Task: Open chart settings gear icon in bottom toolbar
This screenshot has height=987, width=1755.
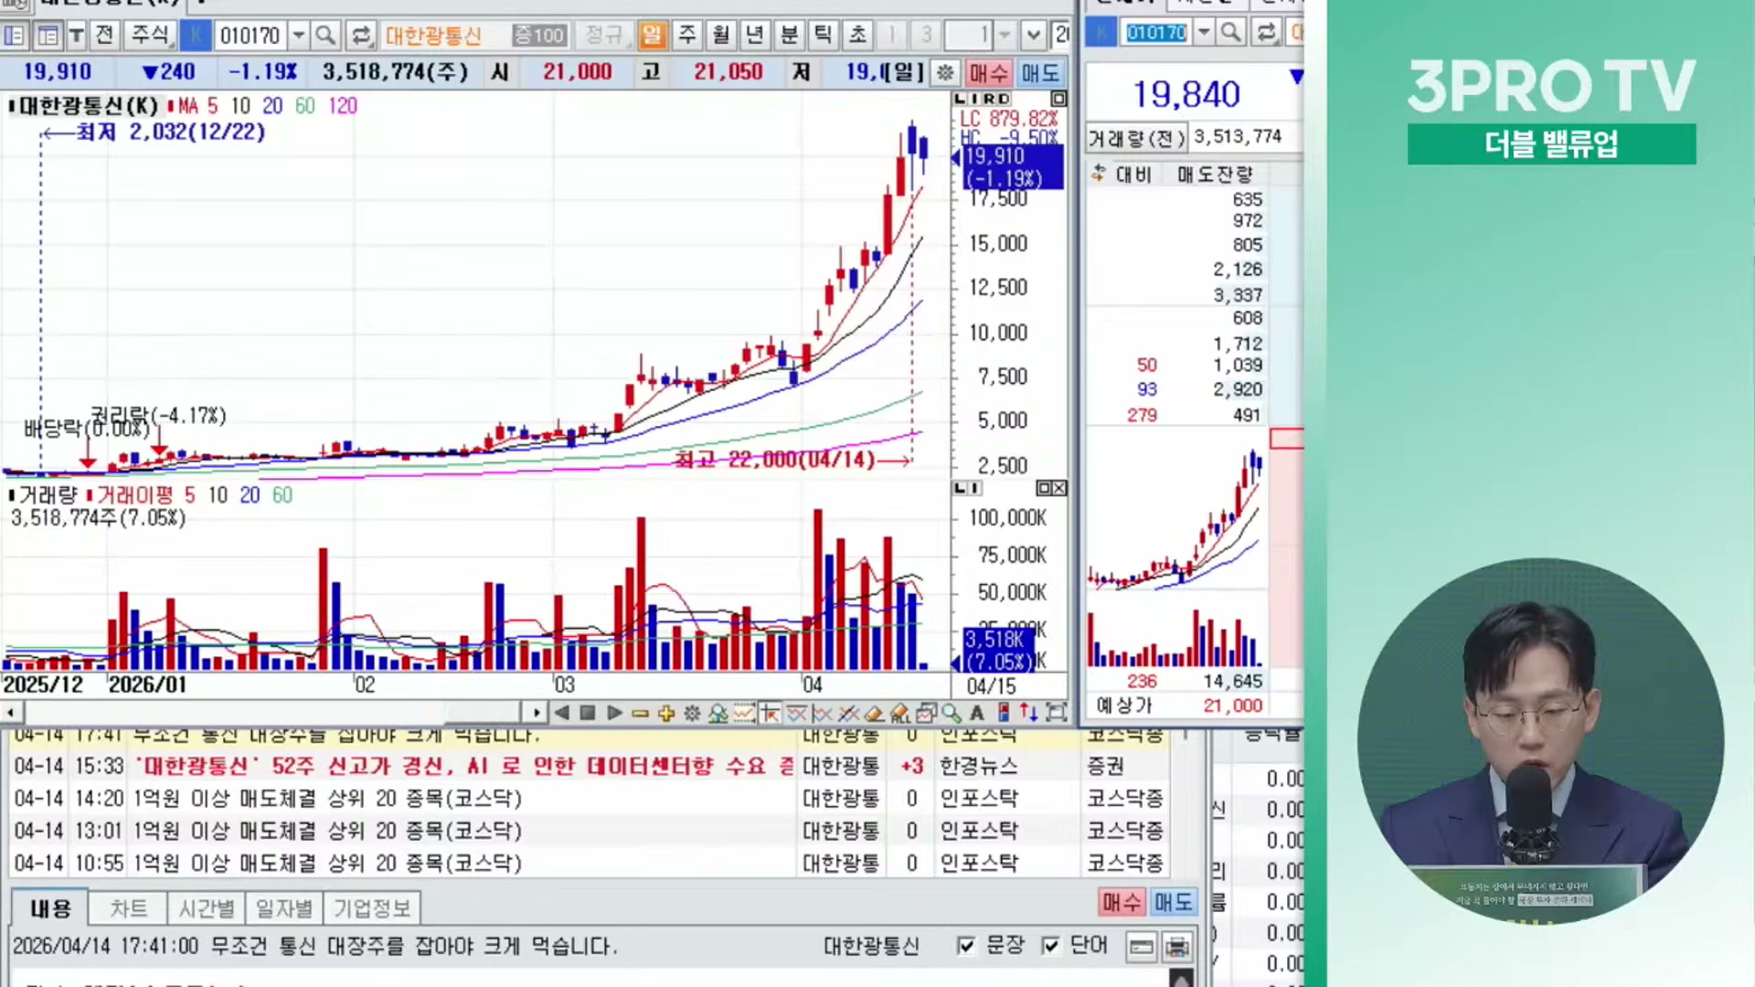Action: coord(692,714)
